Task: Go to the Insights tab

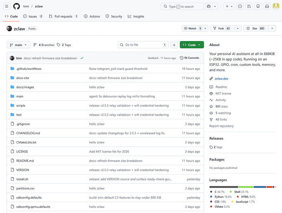Action: (136, 17)
